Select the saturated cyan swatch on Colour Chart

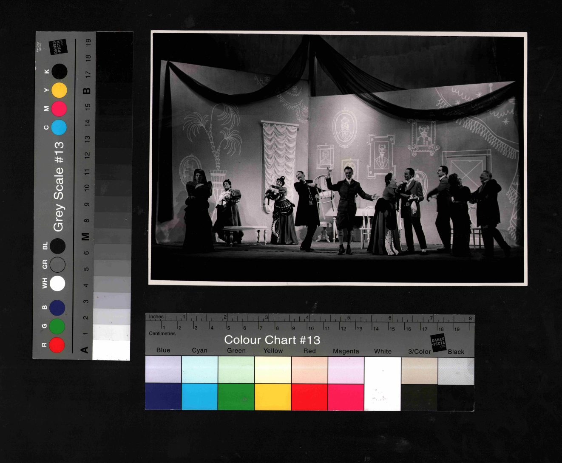tap(200, 397)
